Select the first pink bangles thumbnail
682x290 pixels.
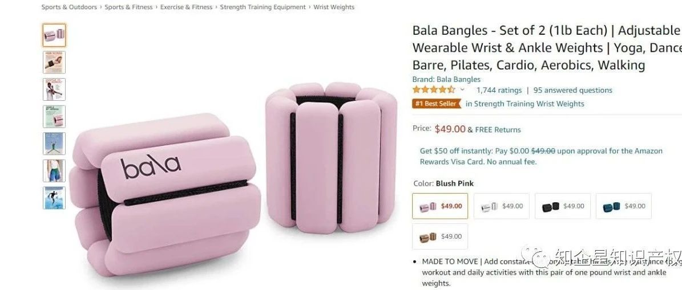click(x=54, y=35)
